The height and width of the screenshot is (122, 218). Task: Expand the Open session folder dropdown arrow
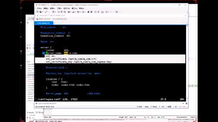click(42, 12)
